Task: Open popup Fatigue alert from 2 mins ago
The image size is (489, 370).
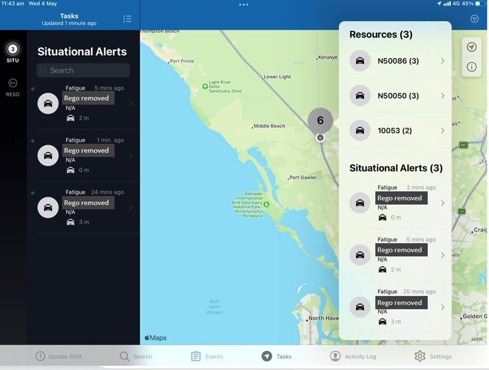Action: tap(395, 203)
